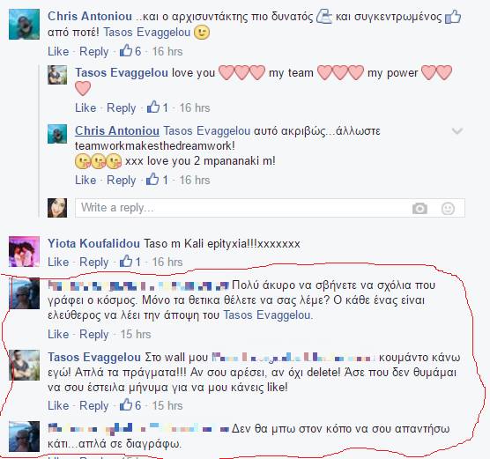Click like count icon on teamworkmakesthedreamwork reply
This screenshot has width=490, height=459.
click(x=158, y=180)
